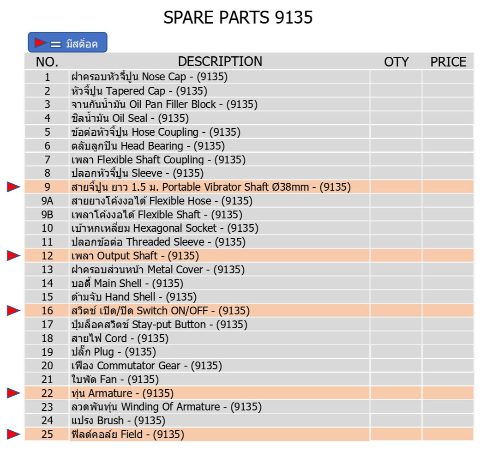The image size is (480, 458).
Task: Click the quantity cell for Field row
Action: [x=396, y=434]
